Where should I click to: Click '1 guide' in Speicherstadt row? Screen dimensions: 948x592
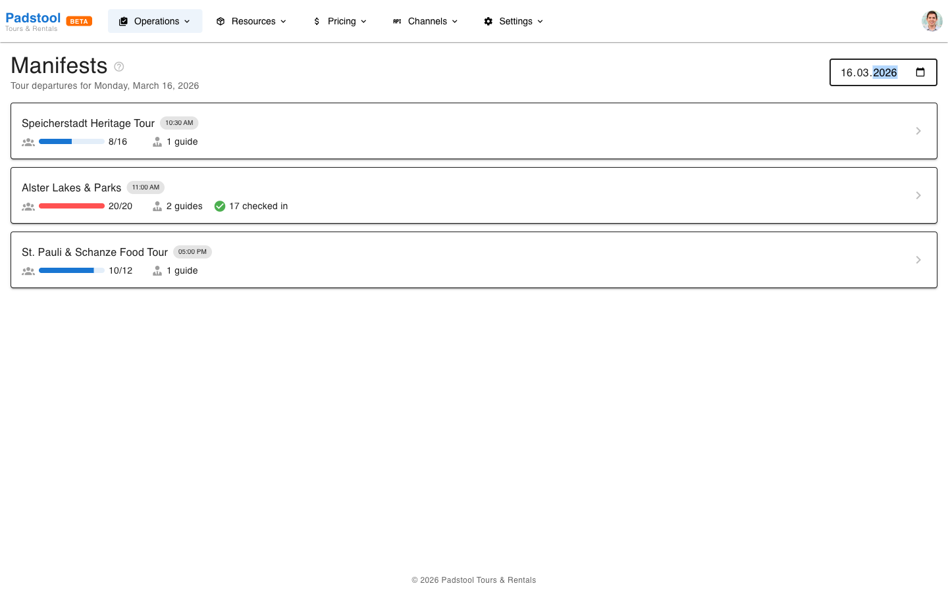coord(182,141)
